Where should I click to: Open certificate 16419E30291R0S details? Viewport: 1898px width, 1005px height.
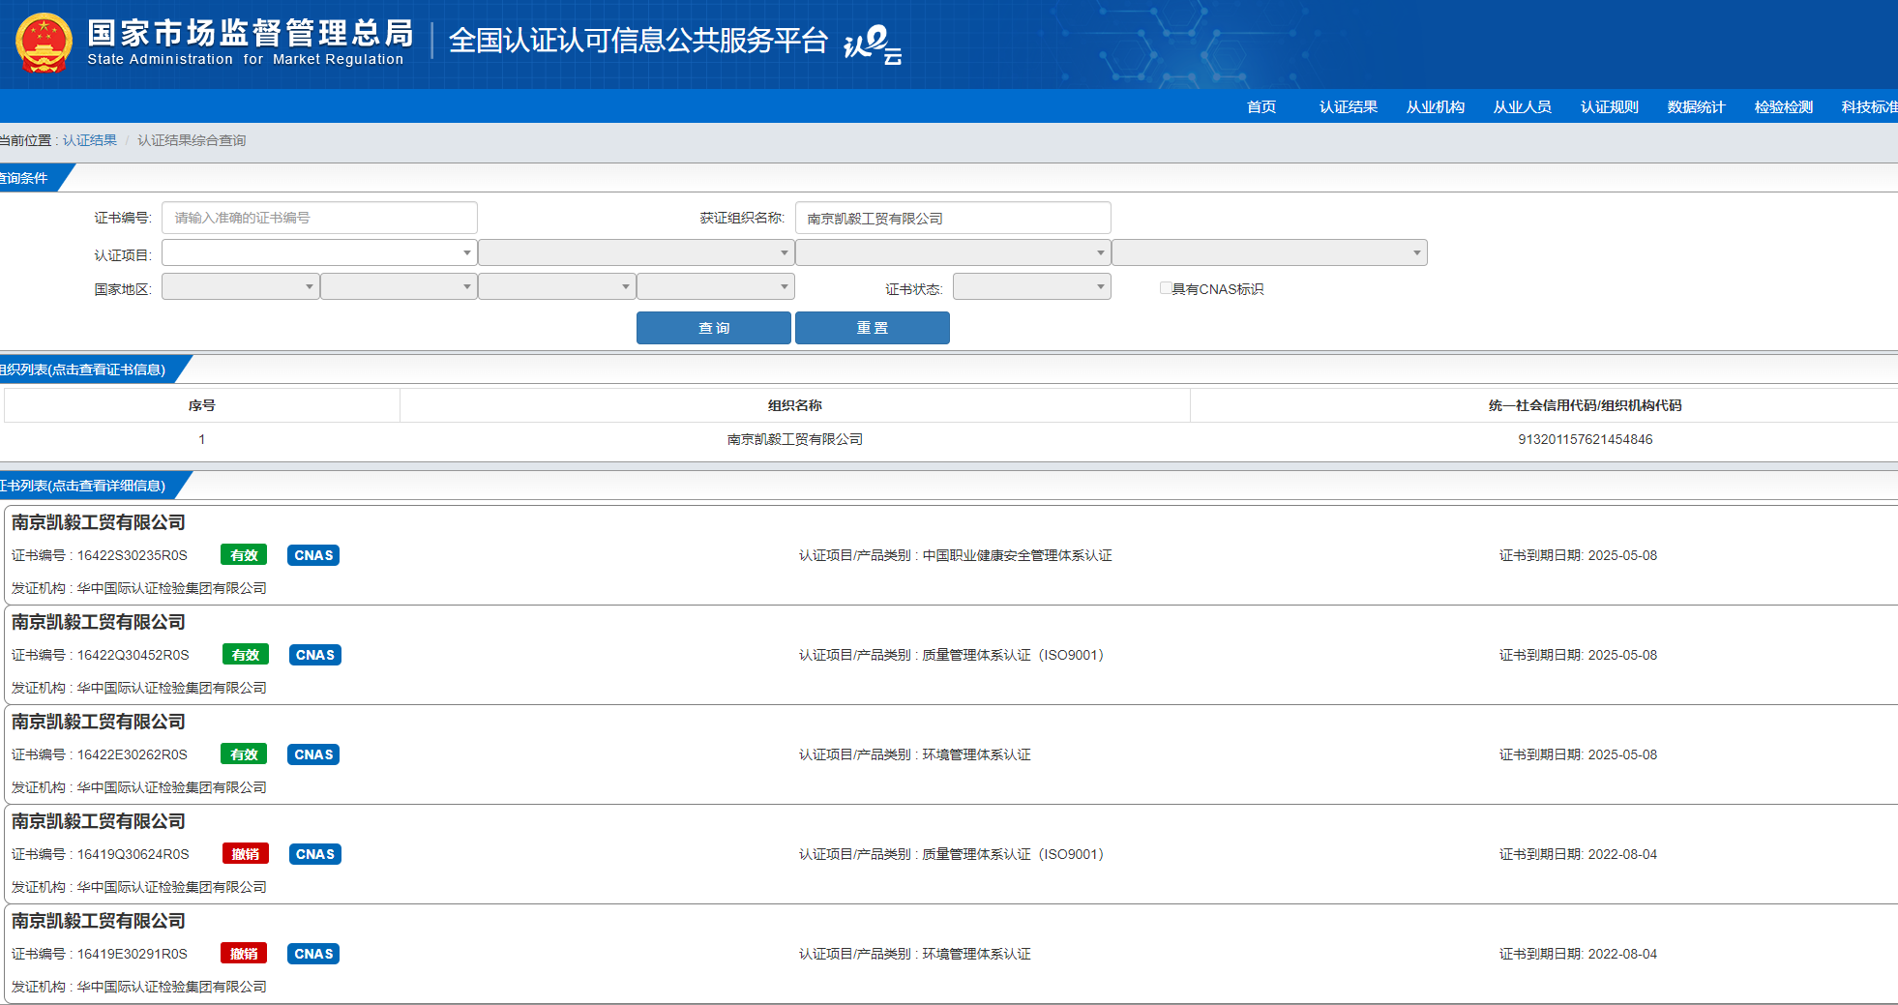click(x=950, y=954)
